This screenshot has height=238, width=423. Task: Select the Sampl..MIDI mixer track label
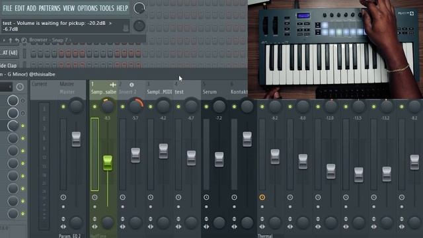(159, 92)
